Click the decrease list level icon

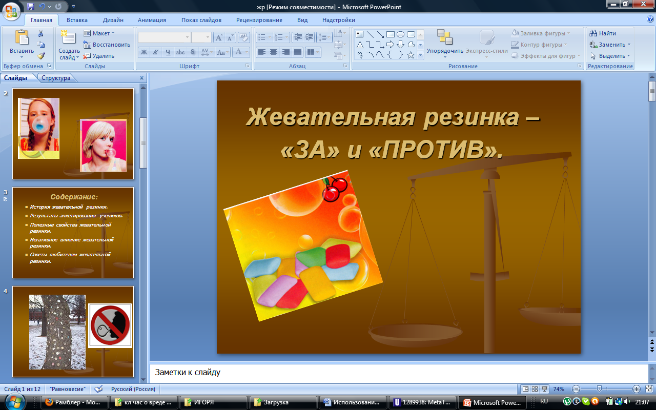point(298,37)
